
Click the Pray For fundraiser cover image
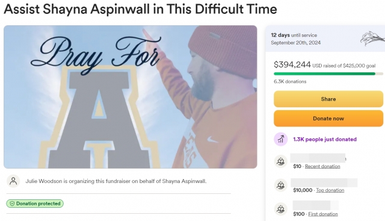coord(131,97)
